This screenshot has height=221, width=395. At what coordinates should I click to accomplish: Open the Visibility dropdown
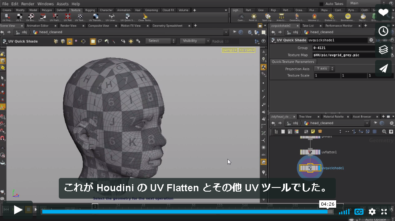(195, 41)
